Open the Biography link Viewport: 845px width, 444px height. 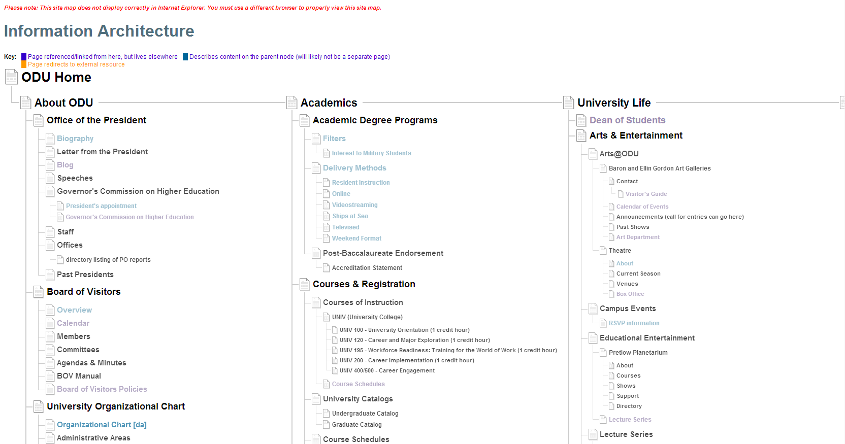[75, 139]
